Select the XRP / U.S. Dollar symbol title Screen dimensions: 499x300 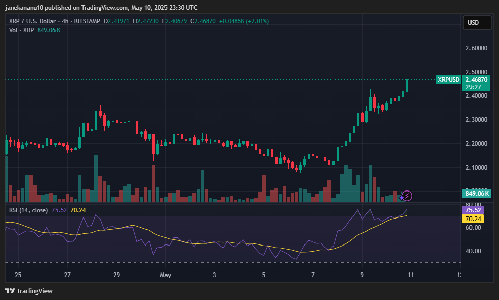tap(33, 21)
